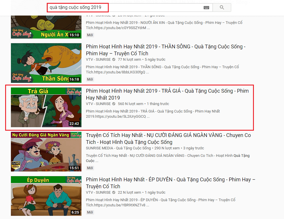The image size is (284, 219).
Task: Visit VTV - SUNRISE channel under THẦN SÔNG video
Action: tap(98, 60)
